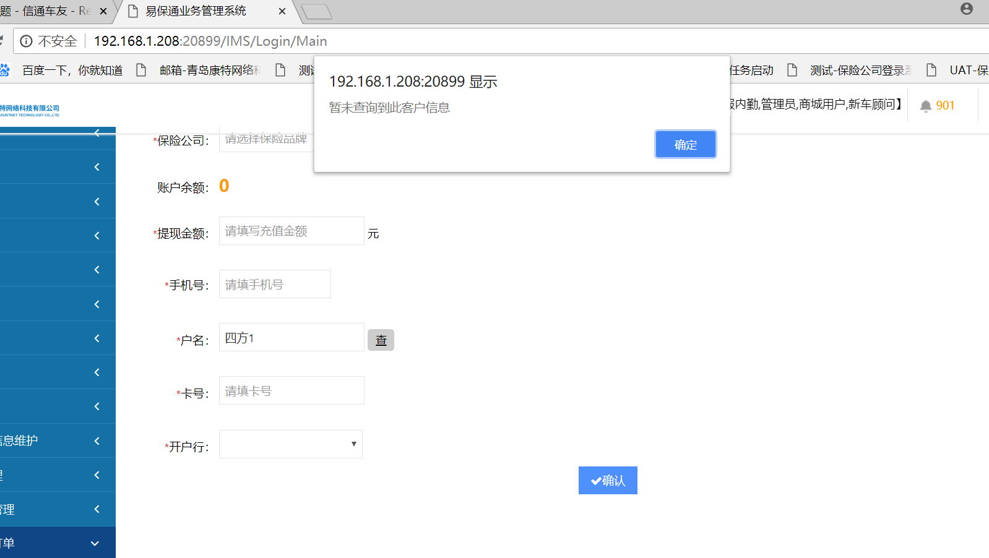Click the Baidu paw bookmark icon

[5, 70]
